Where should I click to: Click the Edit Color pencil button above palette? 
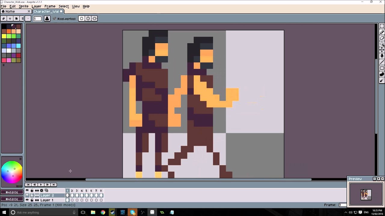point(4,19)
